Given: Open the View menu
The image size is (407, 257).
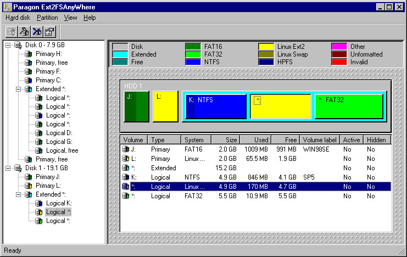Looking at the screenshot, I should [x=70, y=18].
